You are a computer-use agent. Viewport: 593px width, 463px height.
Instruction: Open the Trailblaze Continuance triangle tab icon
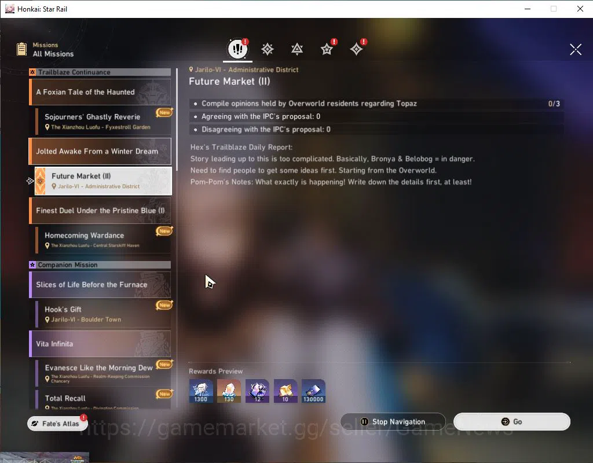coord(297,49)
